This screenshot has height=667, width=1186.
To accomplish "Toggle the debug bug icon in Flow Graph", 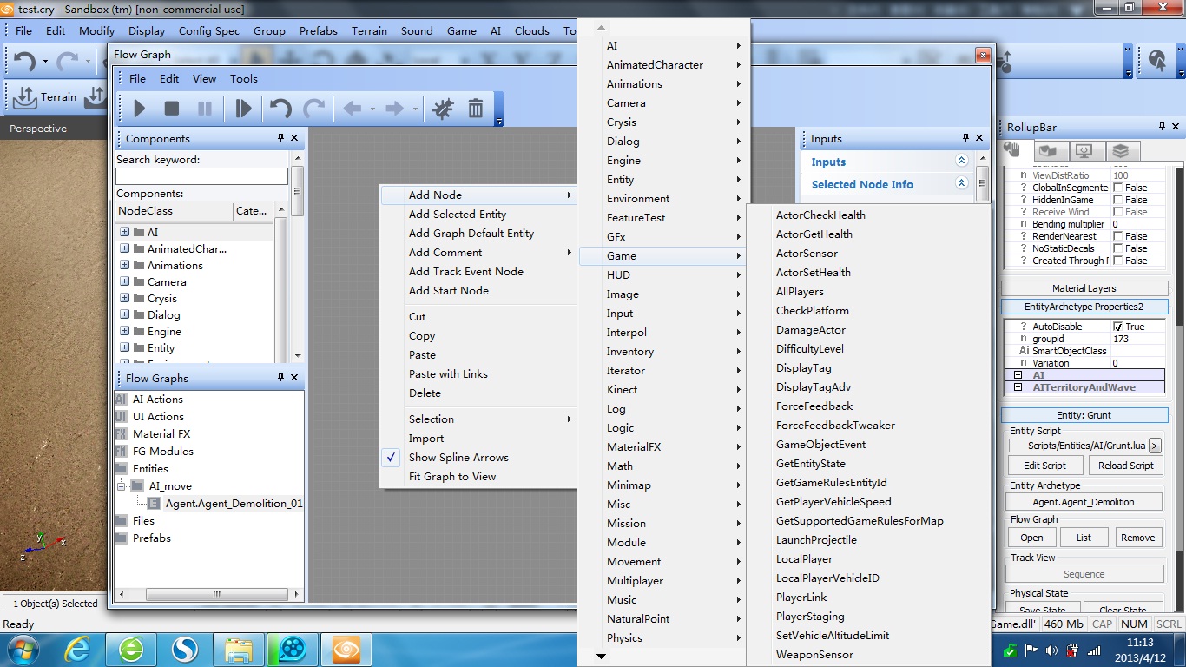I will (x=443, y=109).
